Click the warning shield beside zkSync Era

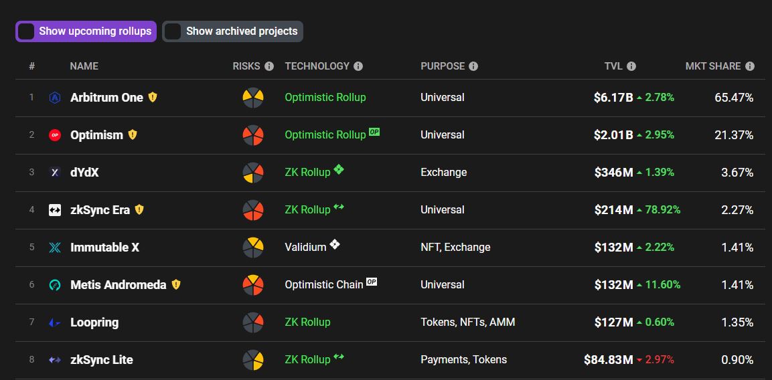coord(139,209)
